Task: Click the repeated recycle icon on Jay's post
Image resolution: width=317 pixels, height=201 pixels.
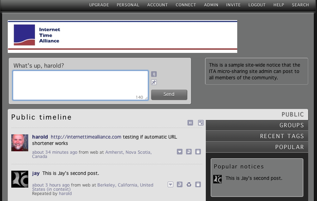Action: point(189,184)
